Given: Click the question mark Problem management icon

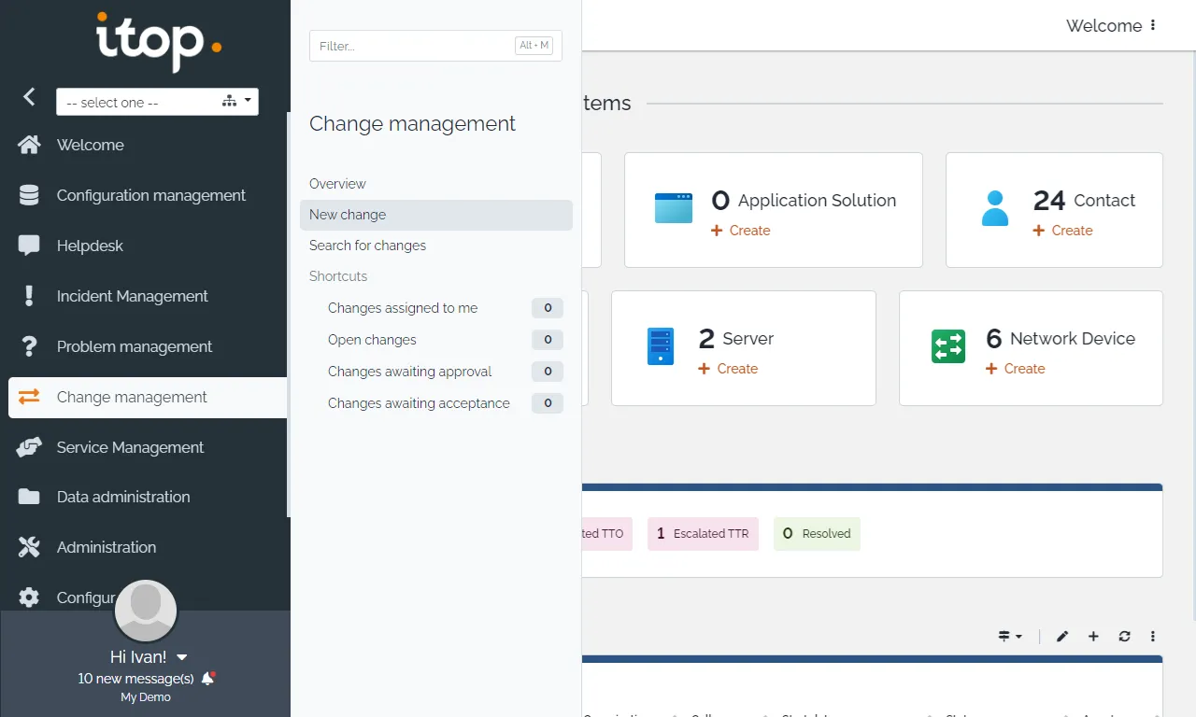Looking at the screenshot, I should [x=29, y=346].
